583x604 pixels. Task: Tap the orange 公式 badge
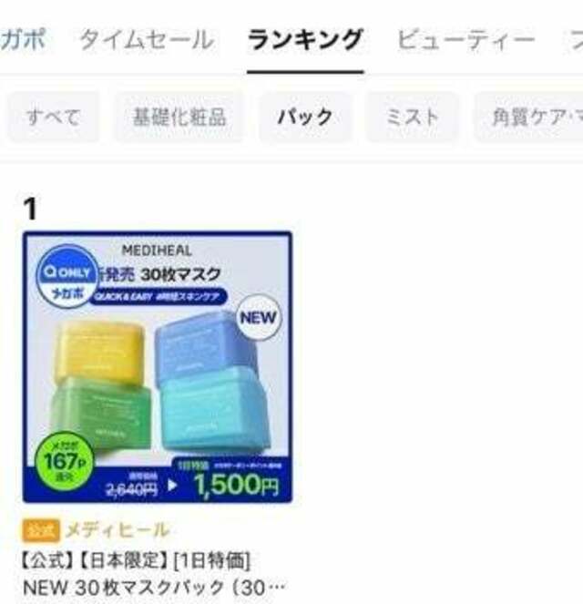(x=41, y=530)
